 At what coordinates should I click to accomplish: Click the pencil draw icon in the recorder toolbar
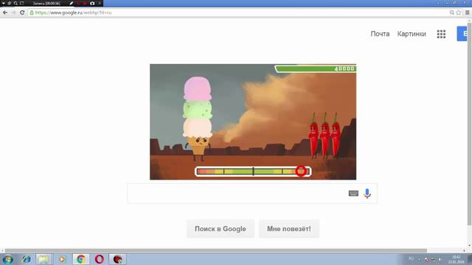tap(72, 3)
